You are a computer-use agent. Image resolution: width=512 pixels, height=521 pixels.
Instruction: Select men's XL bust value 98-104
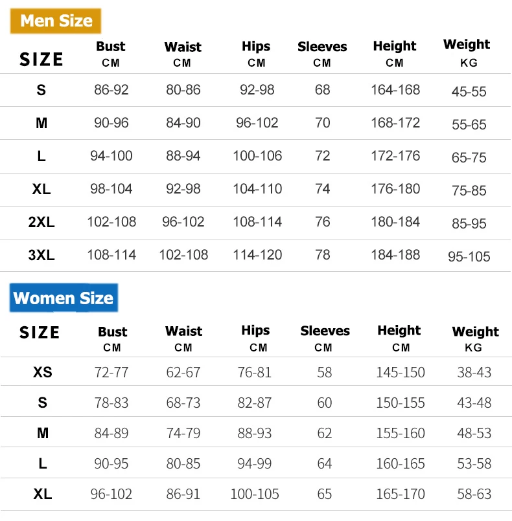pos(111,189)
